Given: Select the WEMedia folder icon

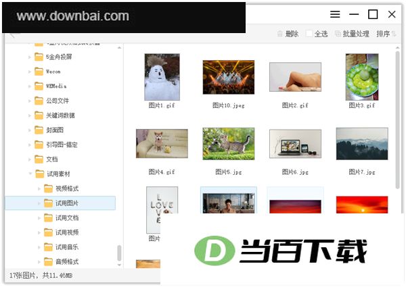Looking at the screenshot, I should [x=39, y=86].
